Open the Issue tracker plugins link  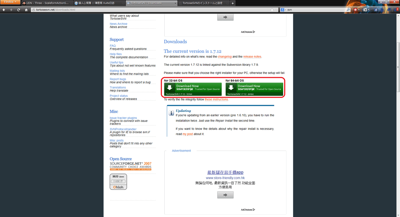coord(123,118)
